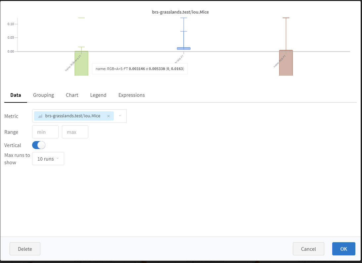Switch to the Data tab

[x=16, y=95]
